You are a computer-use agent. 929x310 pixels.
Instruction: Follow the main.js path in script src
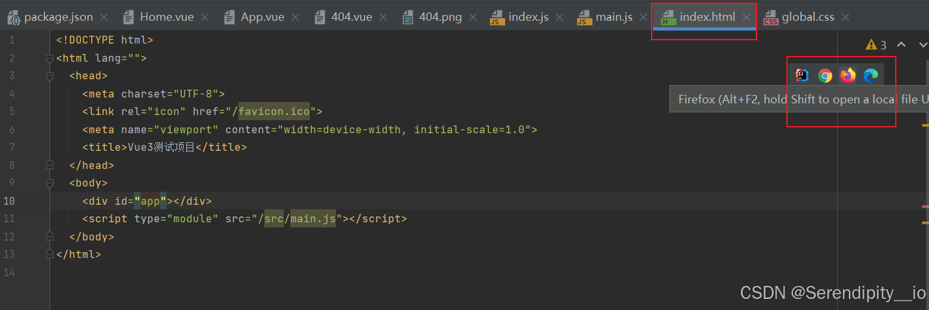coord(313,219)
